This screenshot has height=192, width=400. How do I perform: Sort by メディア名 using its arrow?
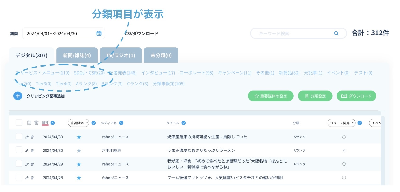coord(121,123)
